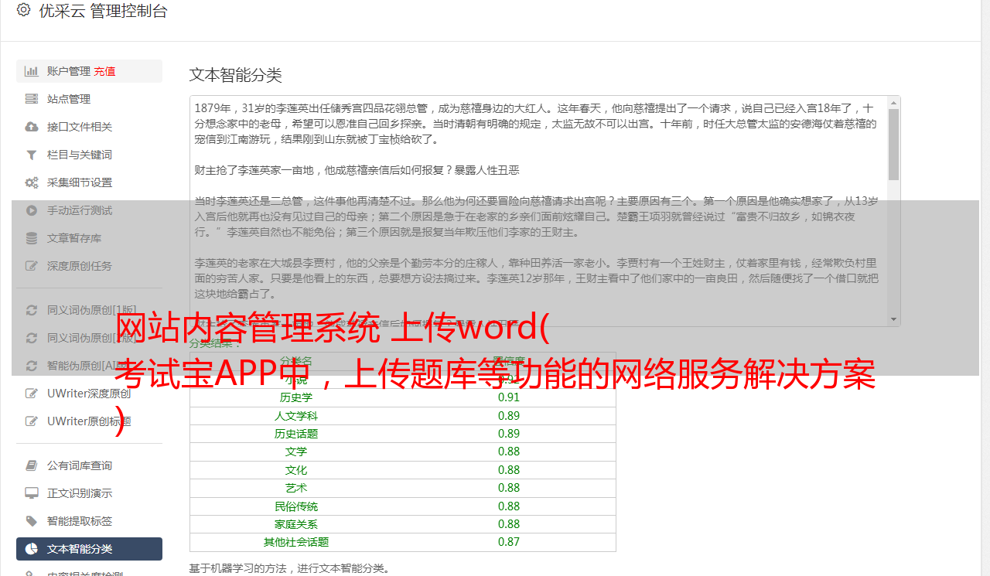Click the red 充值 recharge link
This screenshot has height=576, width=990.
[104, 71]
